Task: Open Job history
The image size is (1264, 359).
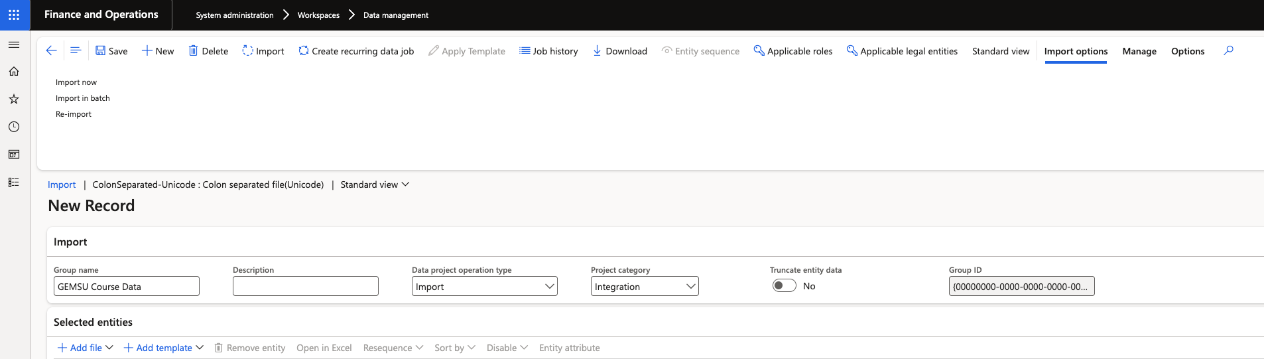Action: point(548,51)
